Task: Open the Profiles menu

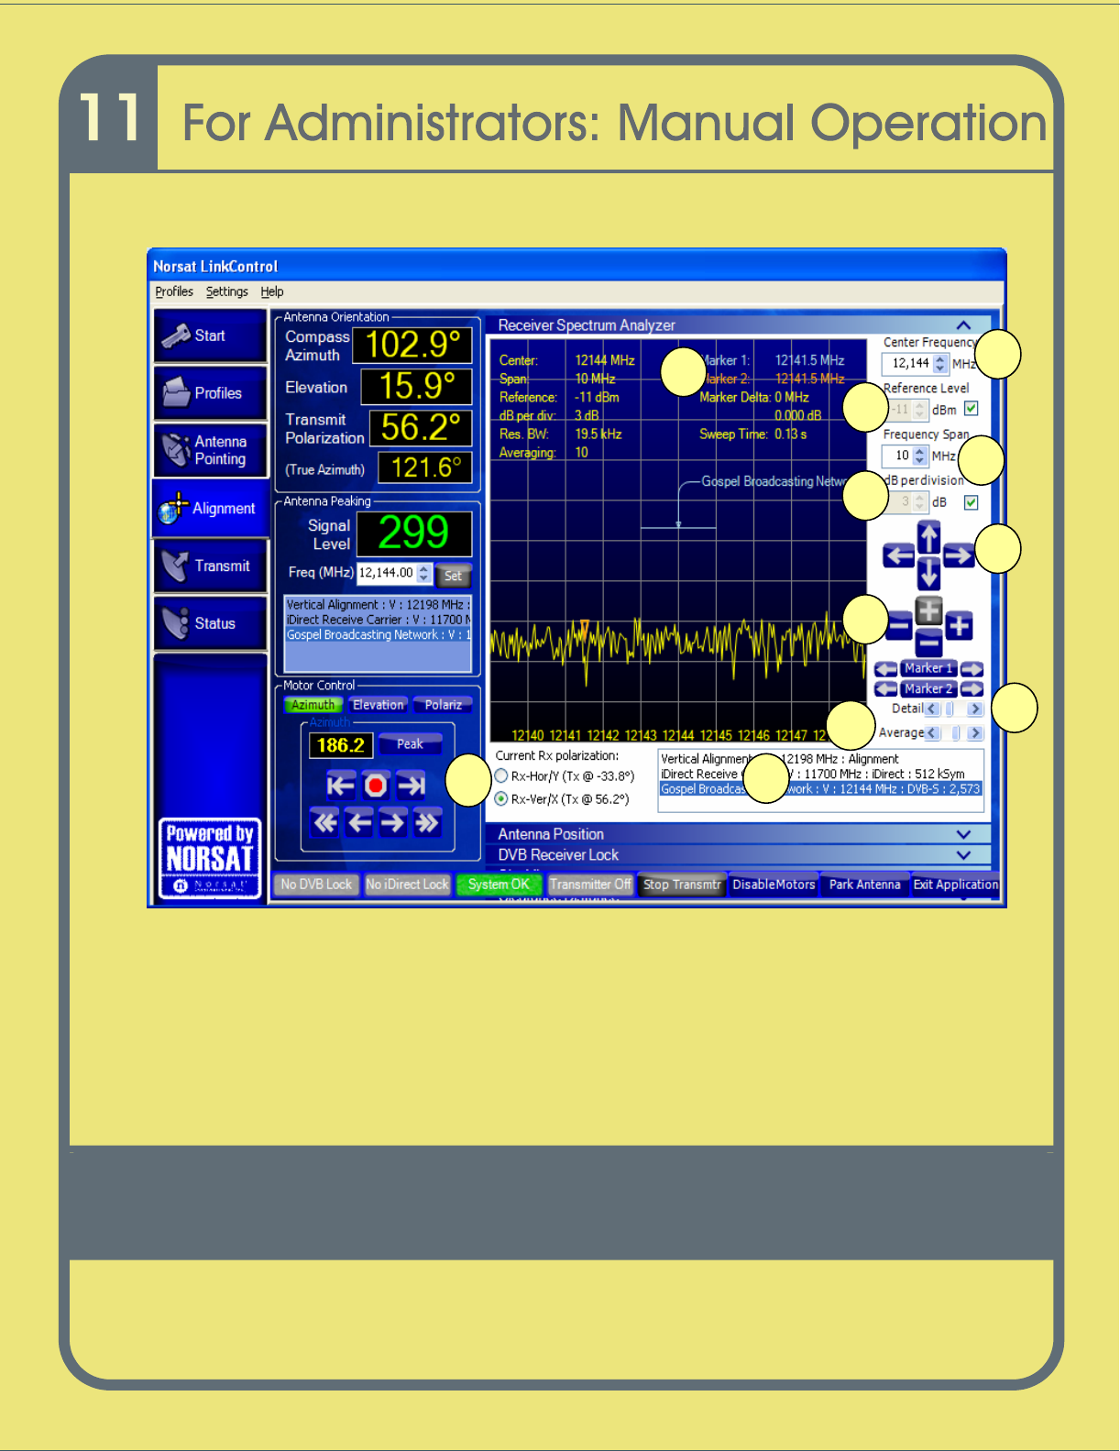Action: pos(174,291)
